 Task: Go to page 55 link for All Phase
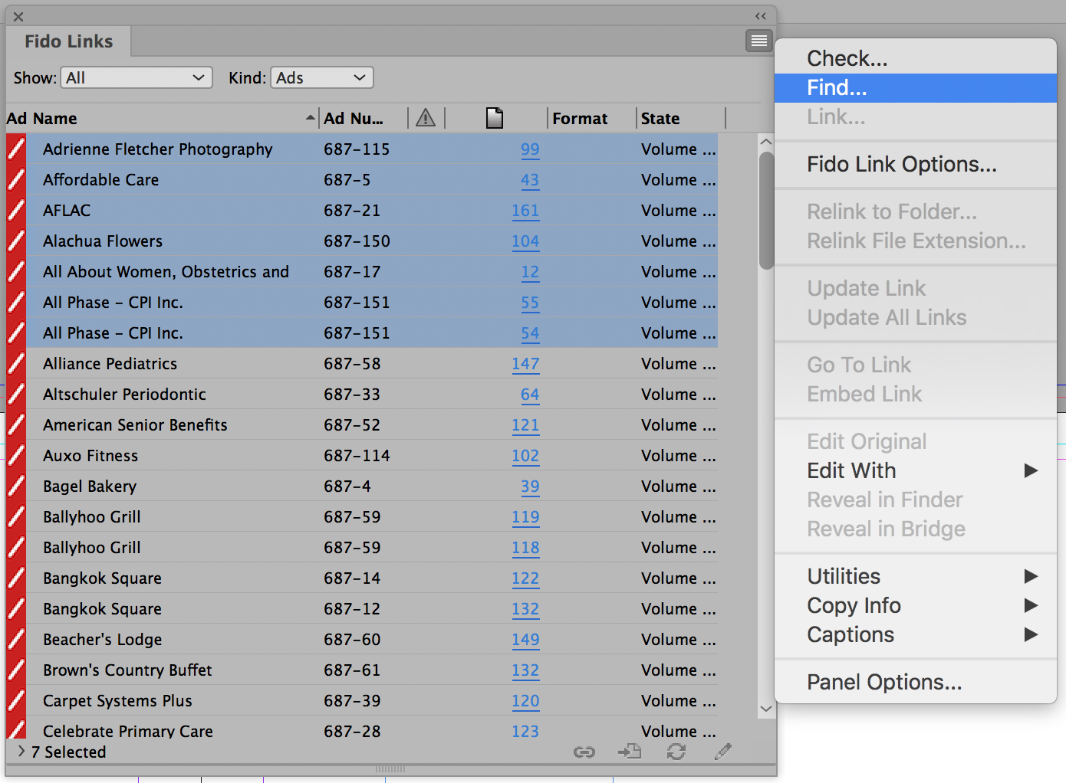[x=530, y=303]
